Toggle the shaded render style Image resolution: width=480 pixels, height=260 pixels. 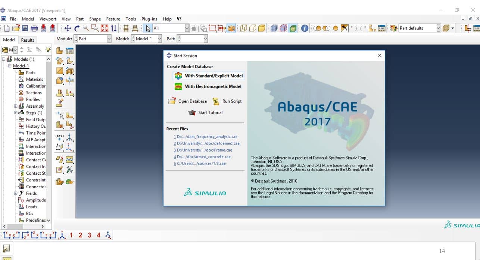[x=262, y=28]
